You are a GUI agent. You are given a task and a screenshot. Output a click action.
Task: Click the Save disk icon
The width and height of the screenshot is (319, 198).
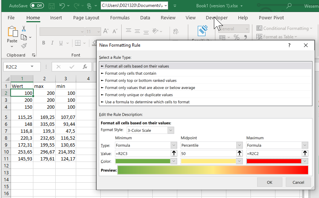[x=52, y=6]
